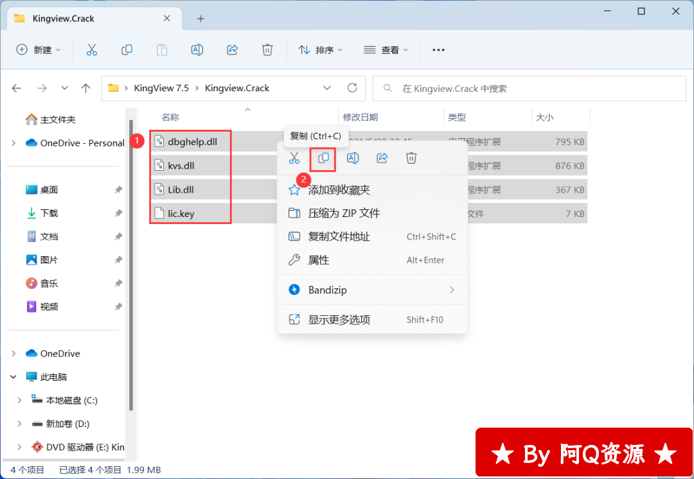
Task: Sort by the 修改日期 column header
Action: (360, 118)
